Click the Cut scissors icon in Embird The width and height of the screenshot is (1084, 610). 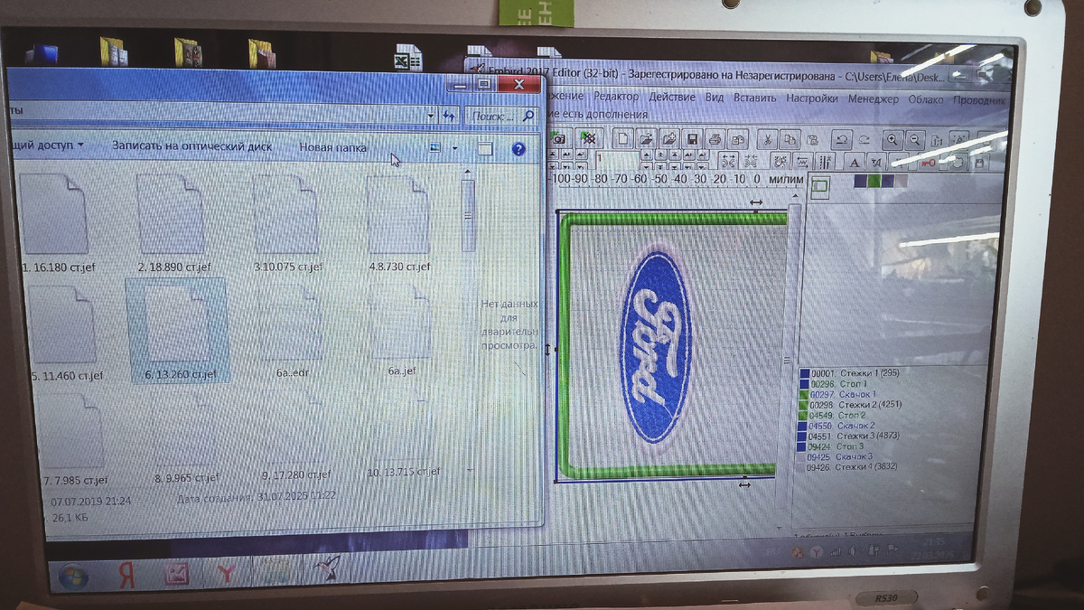pyautogui.click(x=766, y=139)
